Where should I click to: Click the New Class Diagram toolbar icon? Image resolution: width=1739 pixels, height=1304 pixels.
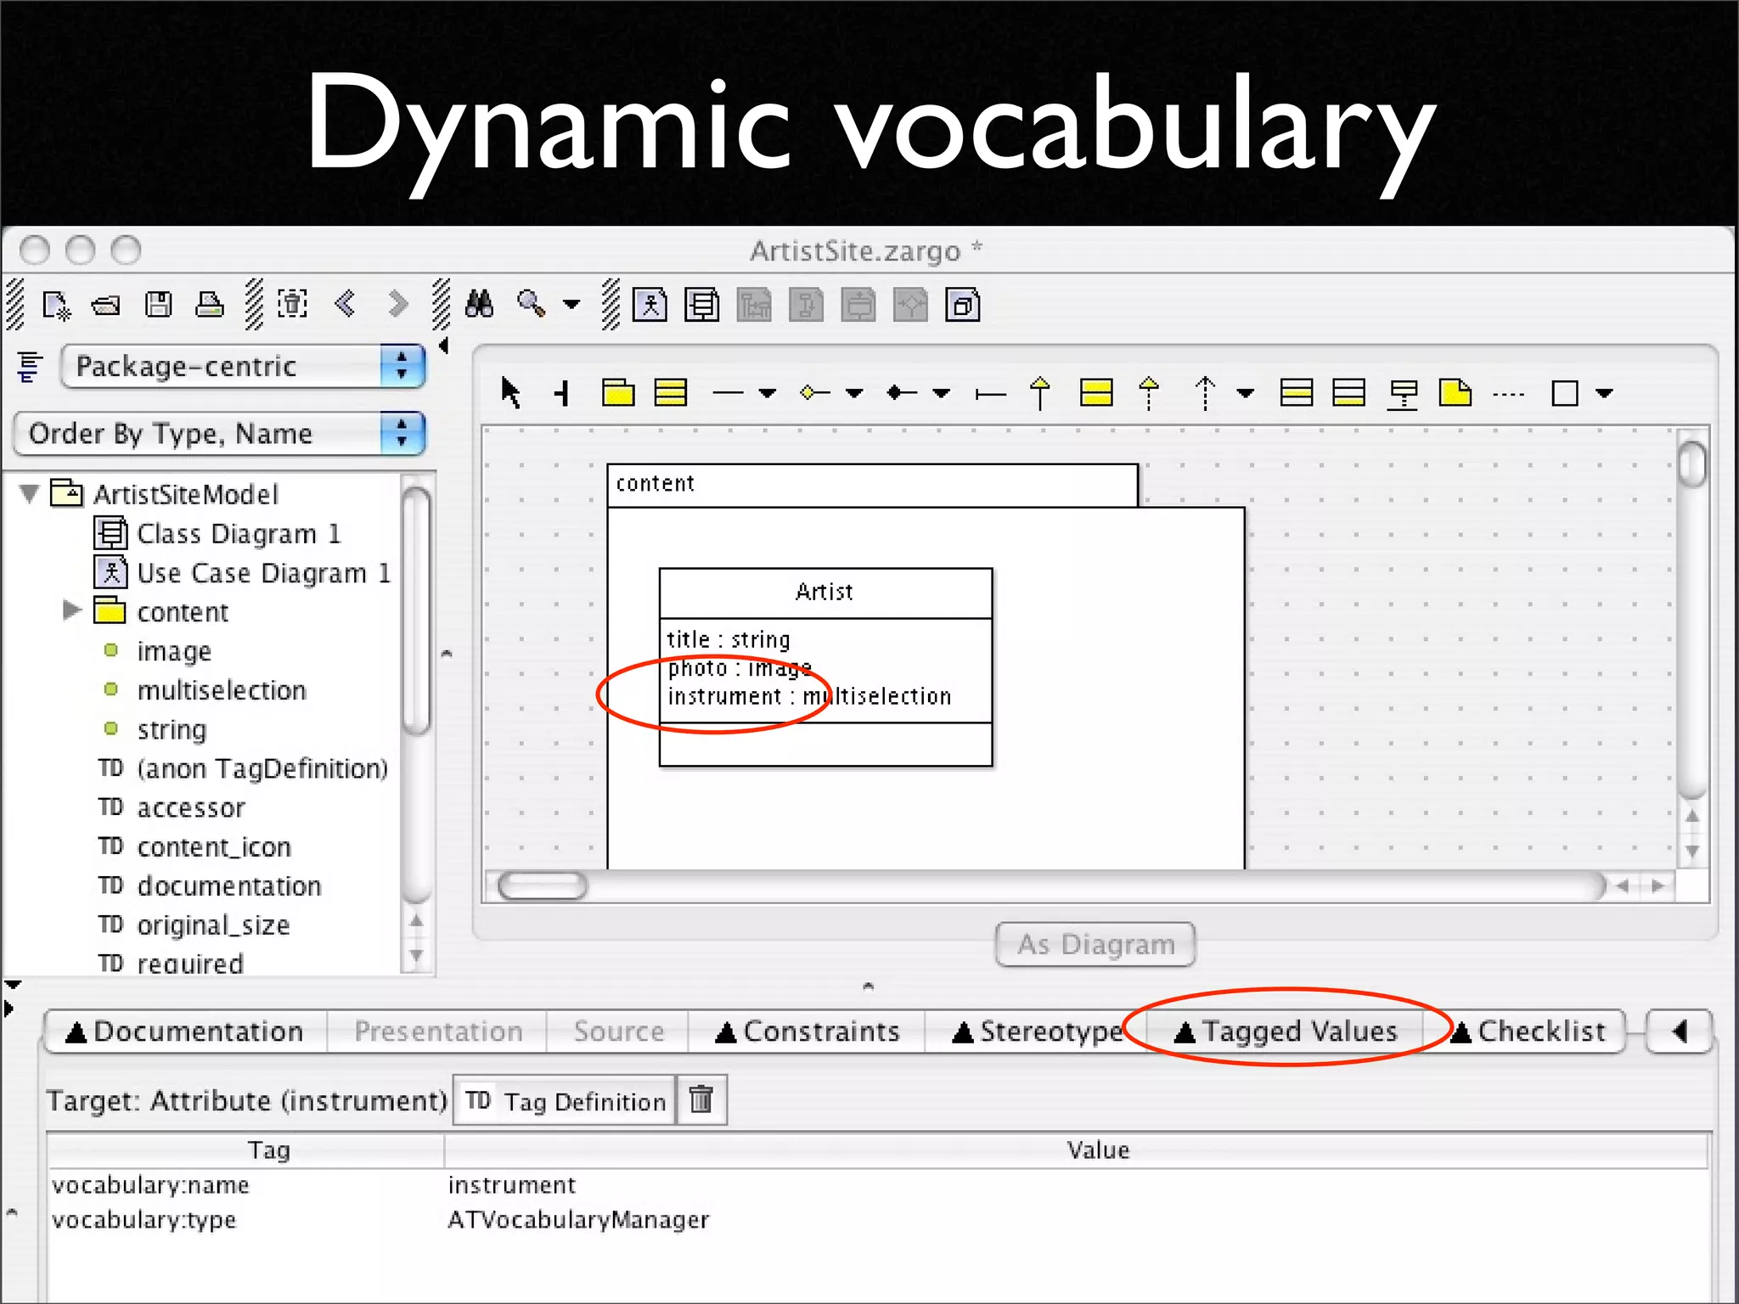pos(702,306)
